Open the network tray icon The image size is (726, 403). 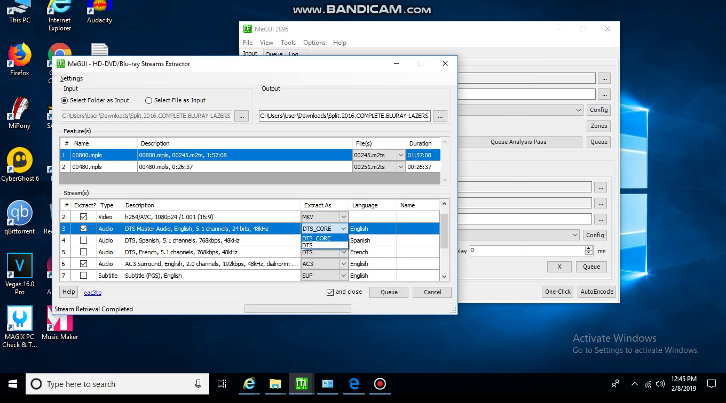tap(648, 384)
